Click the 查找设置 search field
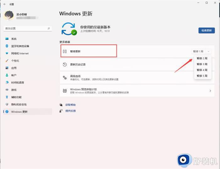This screenshot has height=169, width=220. coord(28,29)
